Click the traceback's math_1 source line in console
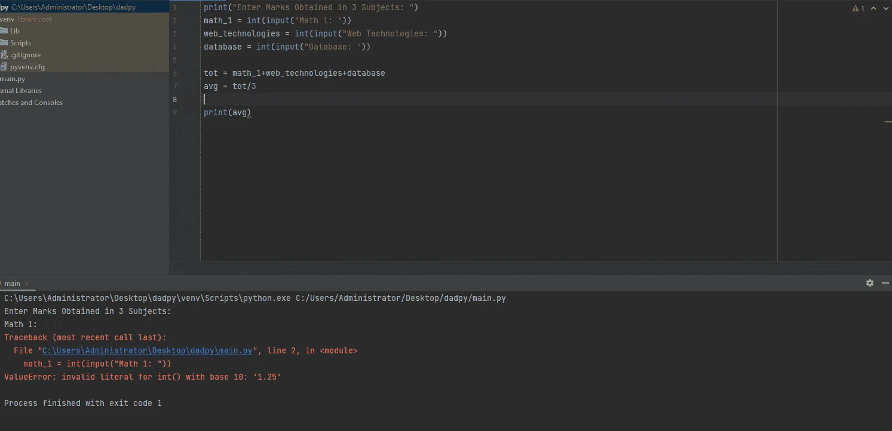The width and height of the screenshot is (892, 431). pyautogui.click(x=97, y=364)
